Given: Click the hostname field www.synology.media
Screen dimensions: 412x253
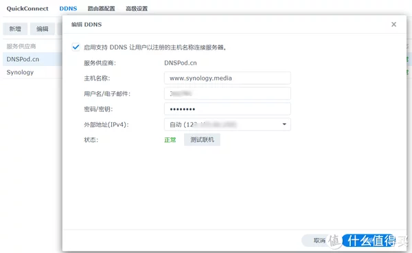Looking at the screenshot, I should 227,78.
